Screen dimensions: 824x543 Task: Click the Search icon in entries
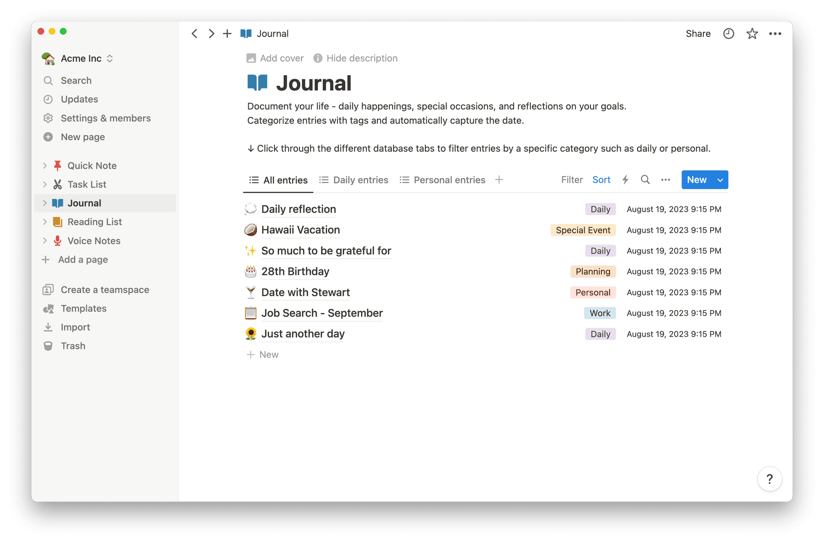[x=645, y=180]
